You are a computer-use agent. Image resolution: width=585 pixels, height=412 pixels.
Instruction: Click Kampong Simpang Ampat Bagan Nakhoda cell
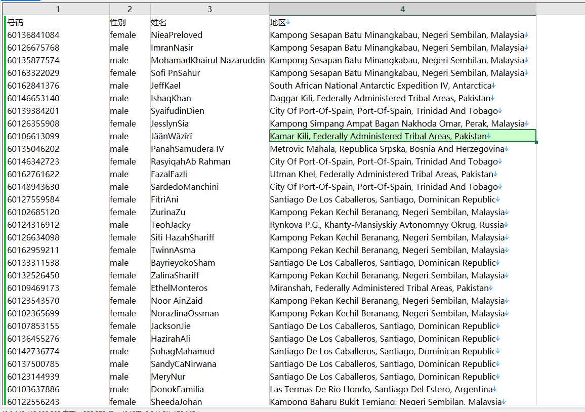click(402, 124)
